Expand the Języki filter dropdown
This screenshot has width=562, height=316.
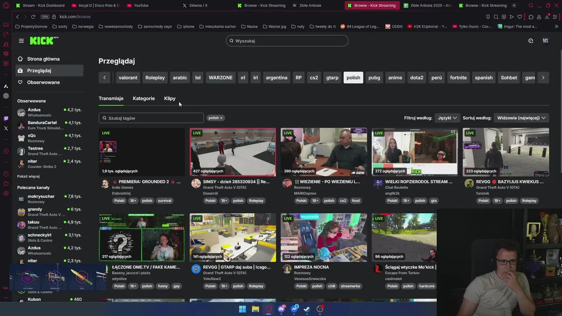click(447, 118)
